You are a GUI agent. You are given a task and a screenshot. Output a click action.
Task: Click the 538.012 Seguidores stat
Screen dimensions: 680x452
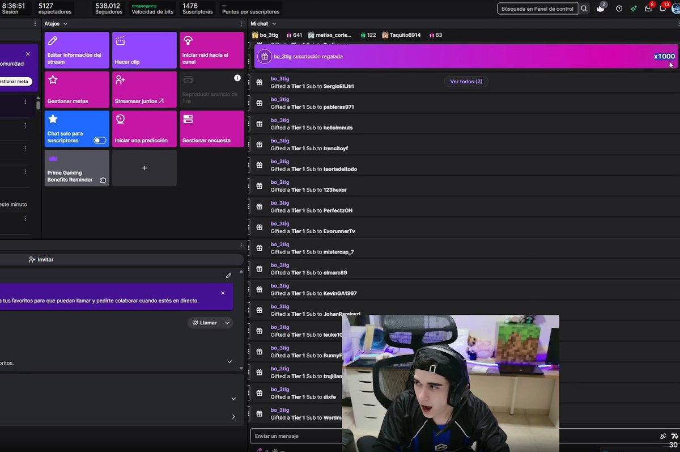[x=109, y=9]
